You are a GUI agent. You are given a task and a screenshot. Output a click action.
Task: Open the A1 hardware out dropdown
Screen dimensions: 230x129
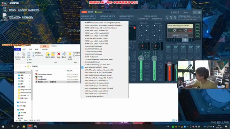tap(167, 17)
